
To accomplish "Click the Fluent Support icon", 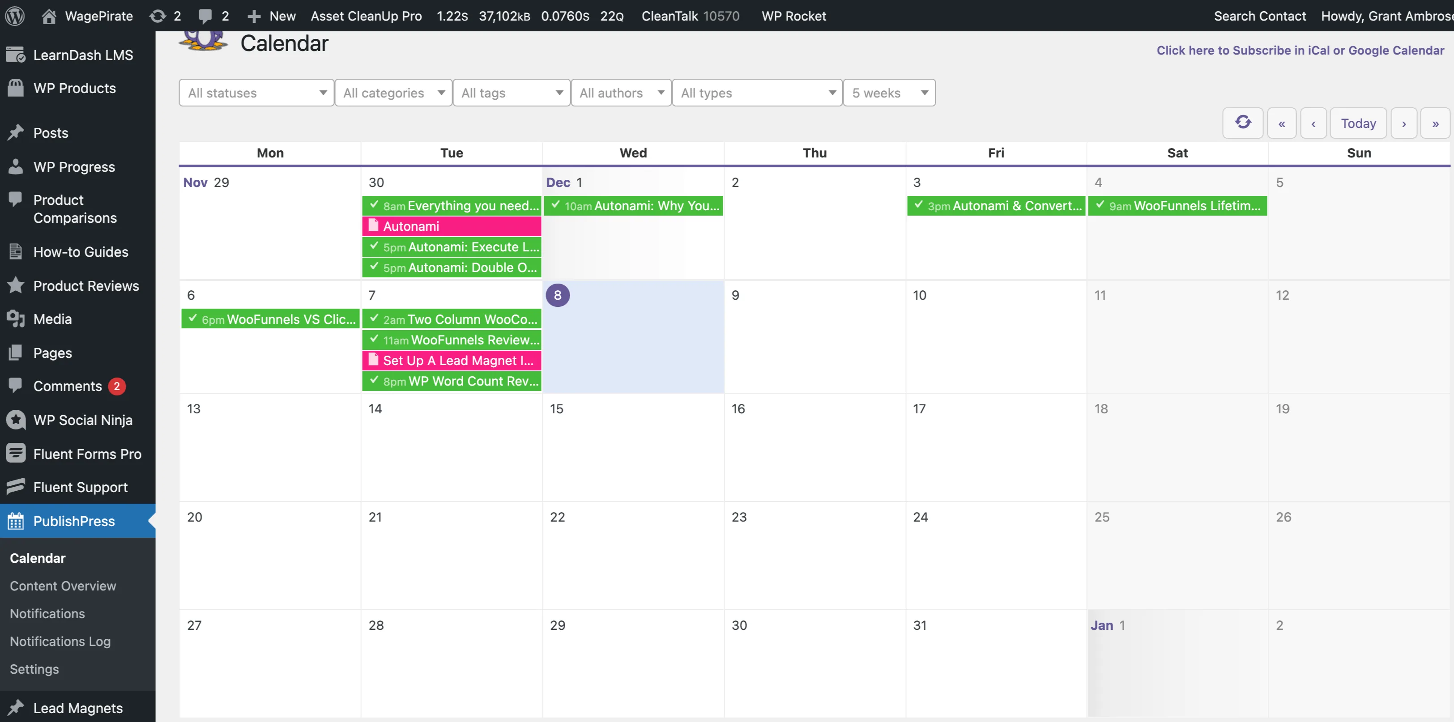I will pos(16,487).
